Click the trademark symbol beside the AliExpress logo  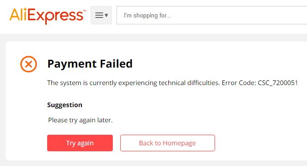[85, 11]
